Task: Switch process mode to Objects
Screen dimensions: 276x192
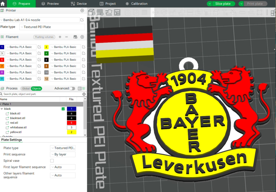Action: pos(36,89)
